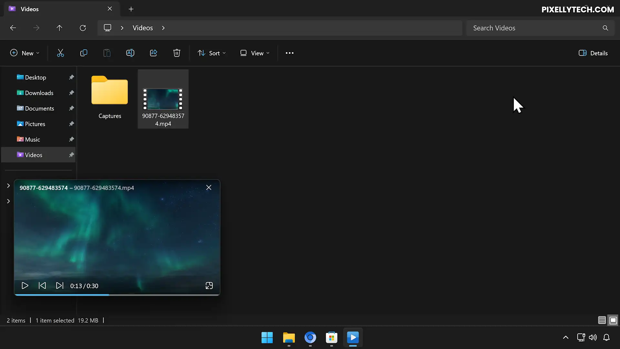Click the search magnifier icon
This screenshot has width=620, height=349.
coord(605,28)
